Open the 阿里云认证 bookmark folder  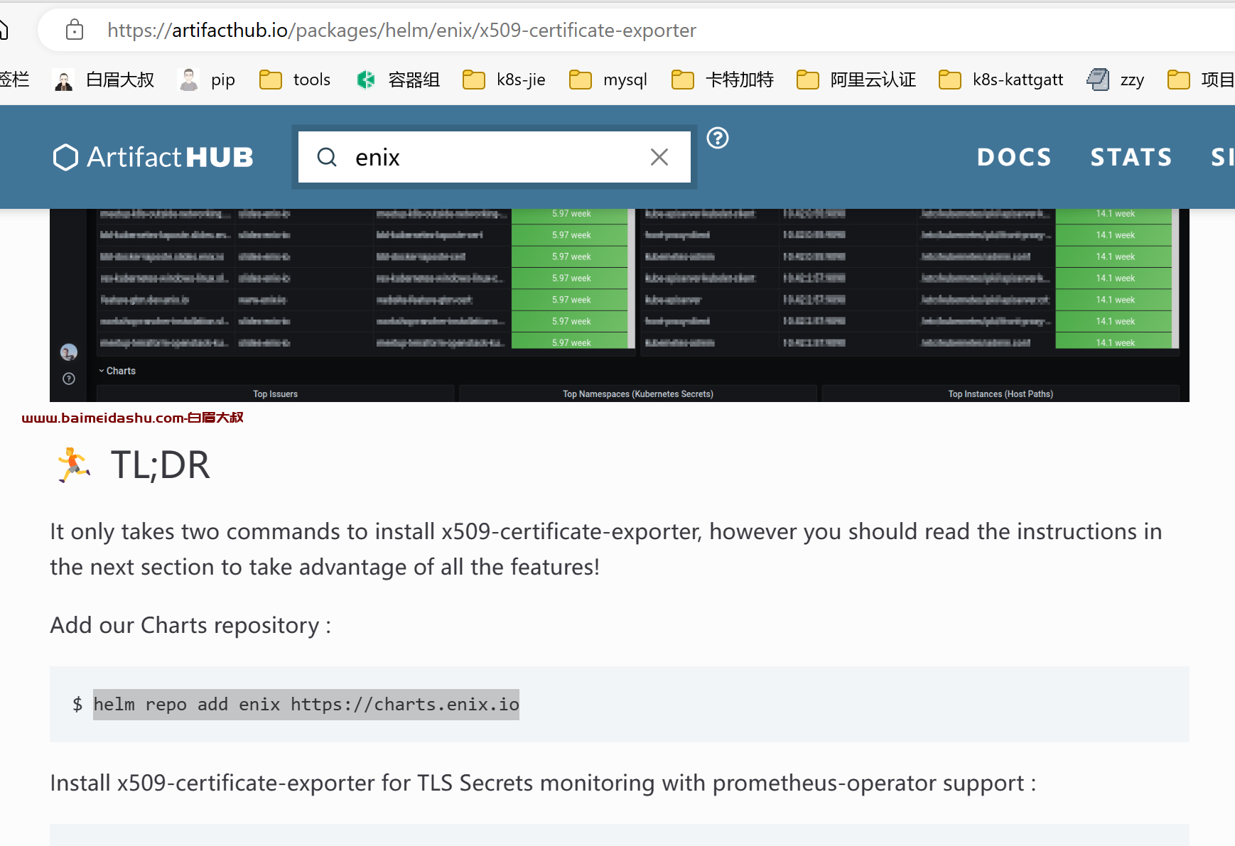856,80
